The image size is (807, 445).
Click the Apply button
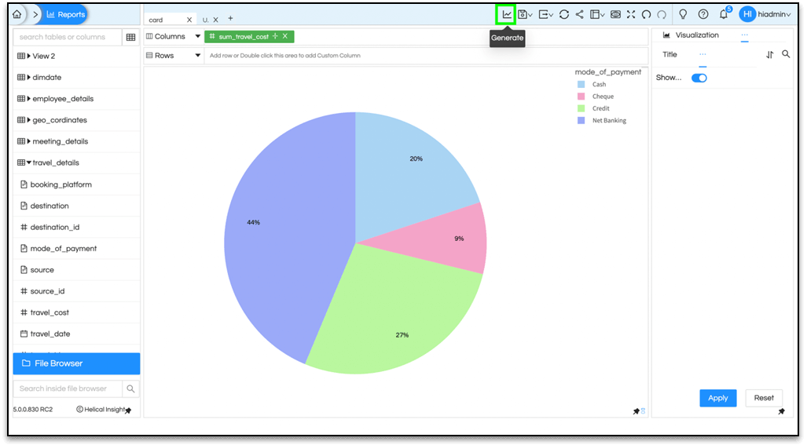coord(717,398)
